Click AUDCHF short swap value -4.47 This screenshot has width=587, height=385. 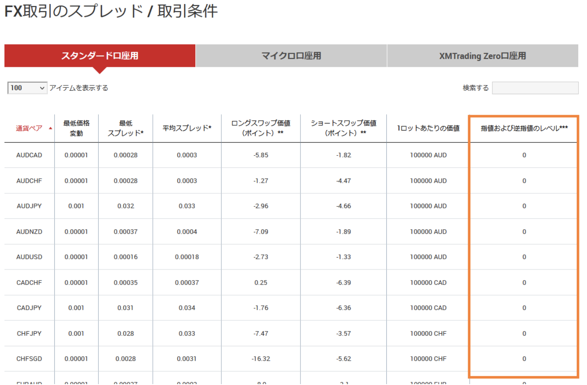[343, 181]
